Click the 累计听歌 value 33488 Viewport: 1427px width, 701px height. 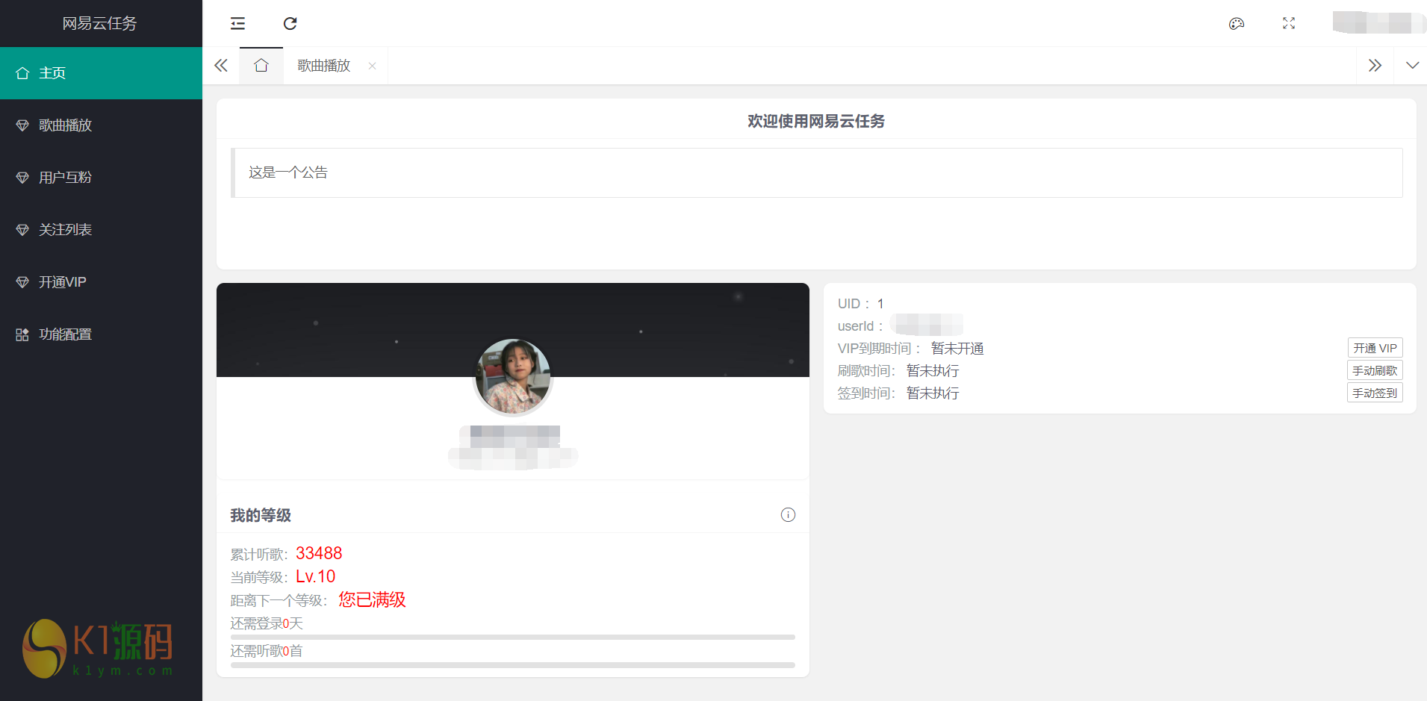[319, 553]
